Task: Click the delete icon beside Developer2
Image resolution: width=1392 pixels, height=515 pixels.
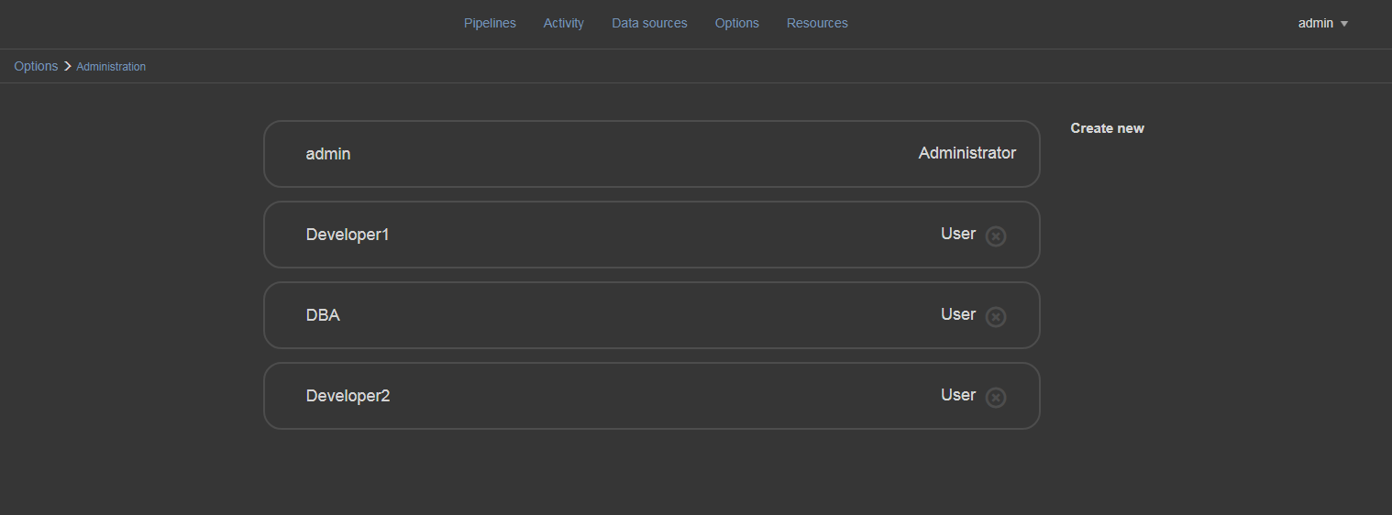Action: [x=995, y=398]
